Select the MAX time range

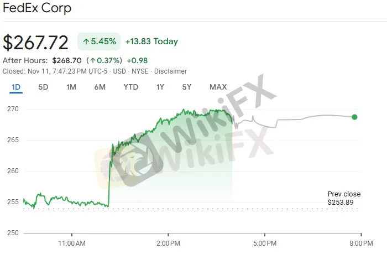tap(218, 87)
